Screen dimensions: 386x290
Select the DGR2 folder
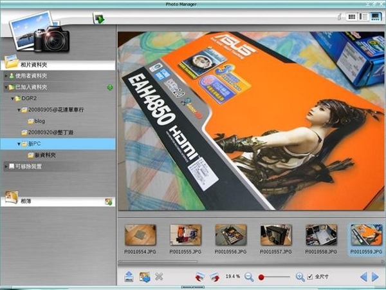pyautogui.click(x=29, y=99)
